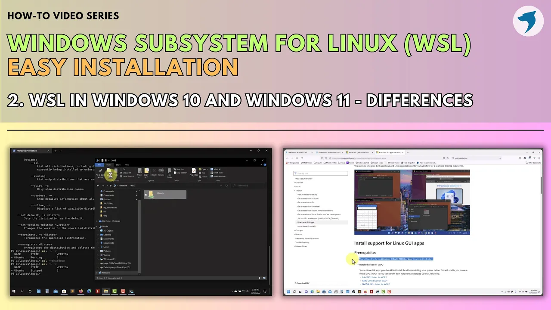Collapse This PC in Explorer navigation pane
The image size is (551, 310).
(96, 226)
